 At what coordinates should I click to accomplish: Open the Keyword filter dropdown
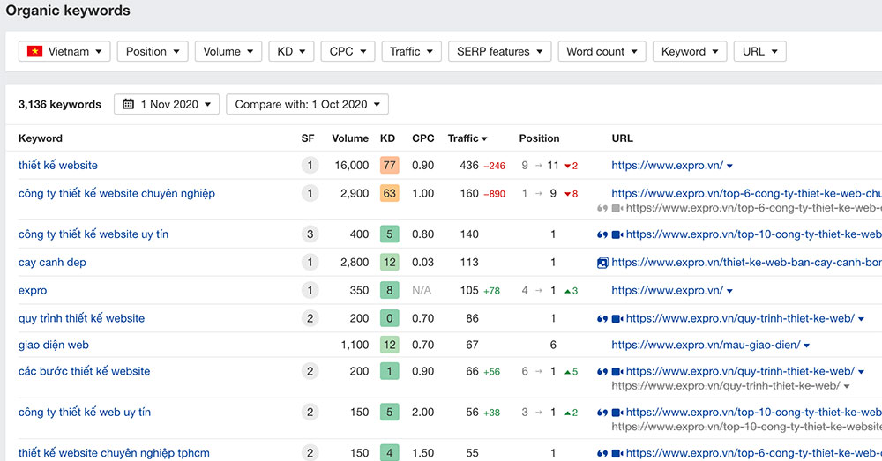690,51
